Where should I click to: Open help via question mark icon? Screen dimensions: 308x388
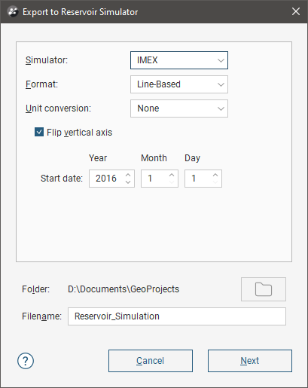26,361
